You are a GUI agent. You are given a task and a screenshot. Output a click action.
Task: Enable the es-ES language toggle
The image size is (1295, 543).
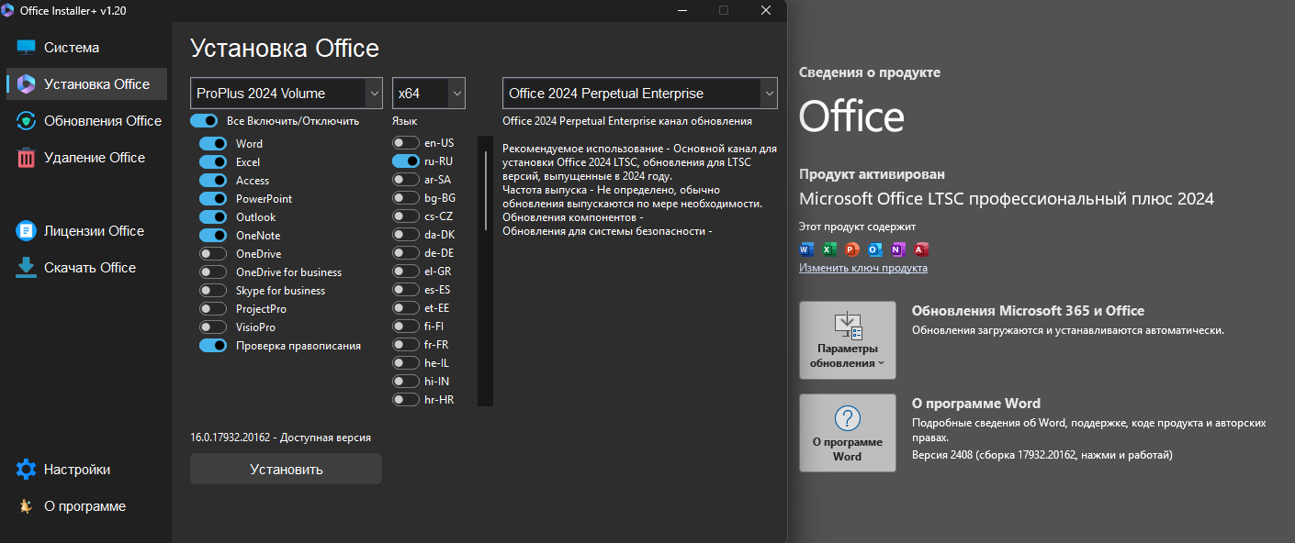point(406,290)
